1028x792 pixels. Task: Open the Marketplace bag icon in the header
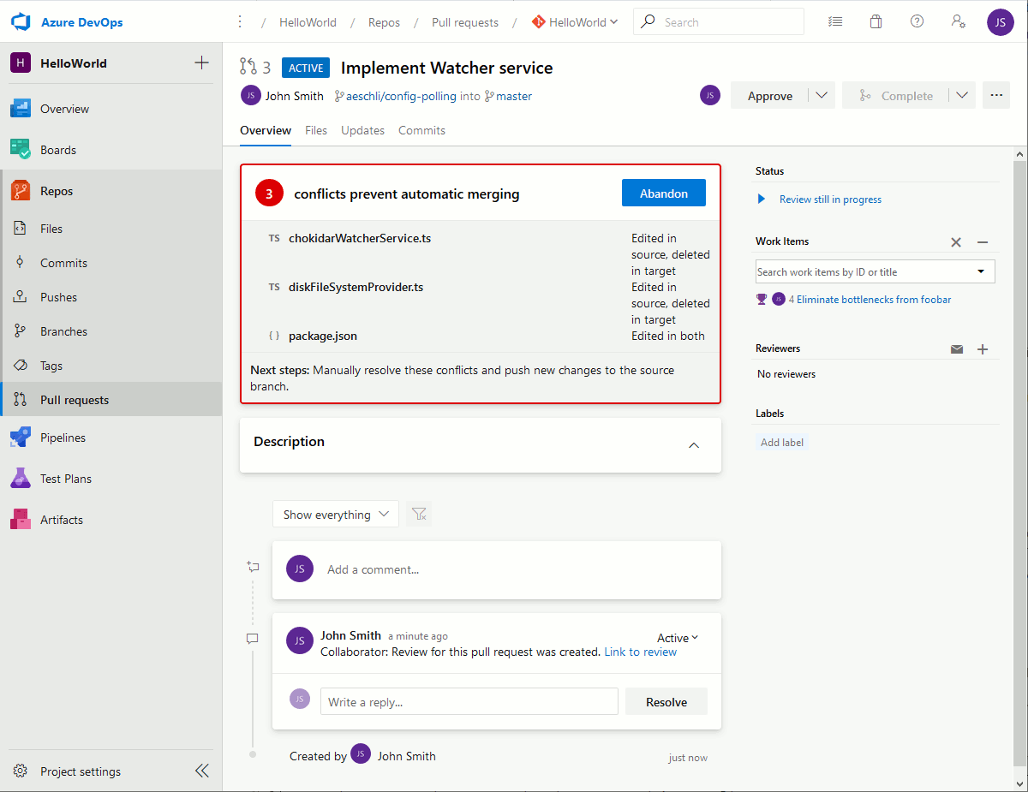coord(876,21)
